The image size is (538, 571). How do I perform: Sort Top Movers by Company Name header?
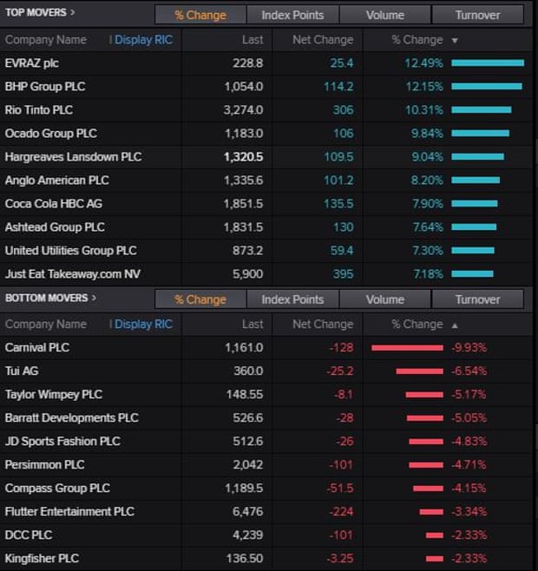click(x=46, y=40)
